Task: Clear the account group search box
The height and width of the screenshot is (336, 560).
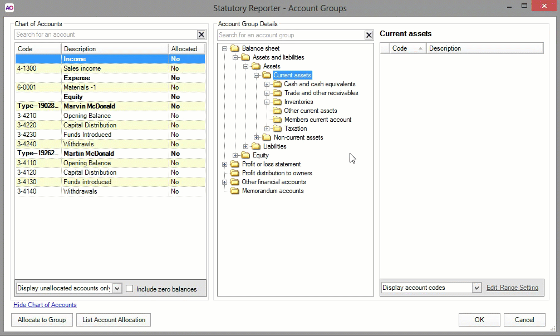Action: pos(369,35)
